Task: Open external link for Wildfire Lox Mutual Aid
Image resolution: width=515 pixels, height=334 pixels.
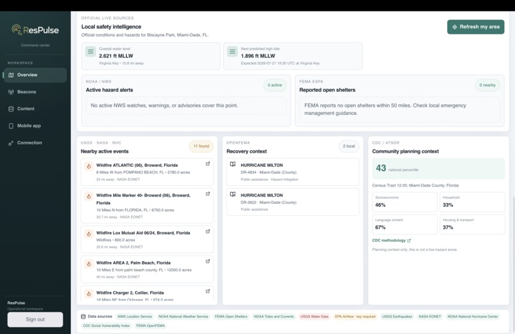Action: click(208, 231)
